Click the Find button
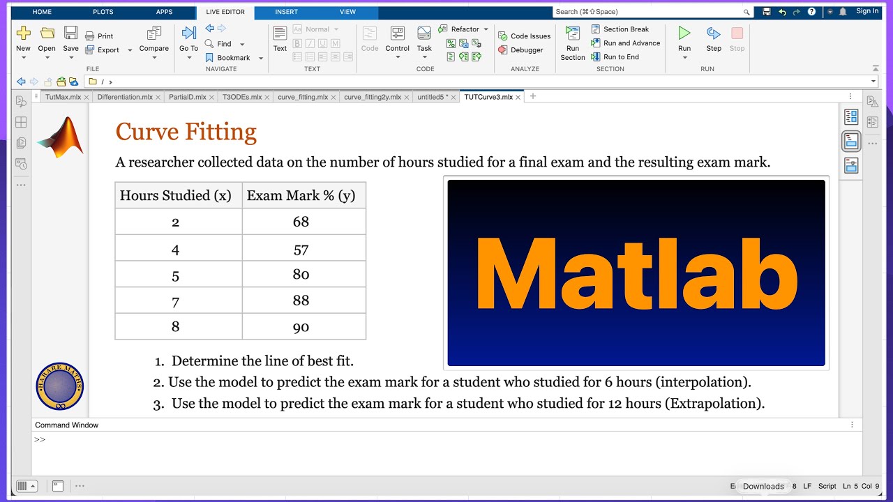 click(x=223, y=43)
